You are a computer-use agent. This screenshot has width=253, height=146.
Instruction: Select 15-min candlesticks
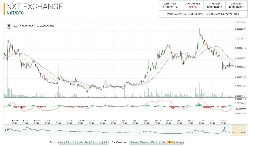tap(144, 142)
